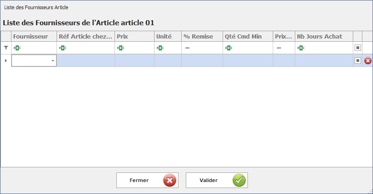Click the red delete row icon
Screen dimensions: 373x194
[x=367, y=61]
